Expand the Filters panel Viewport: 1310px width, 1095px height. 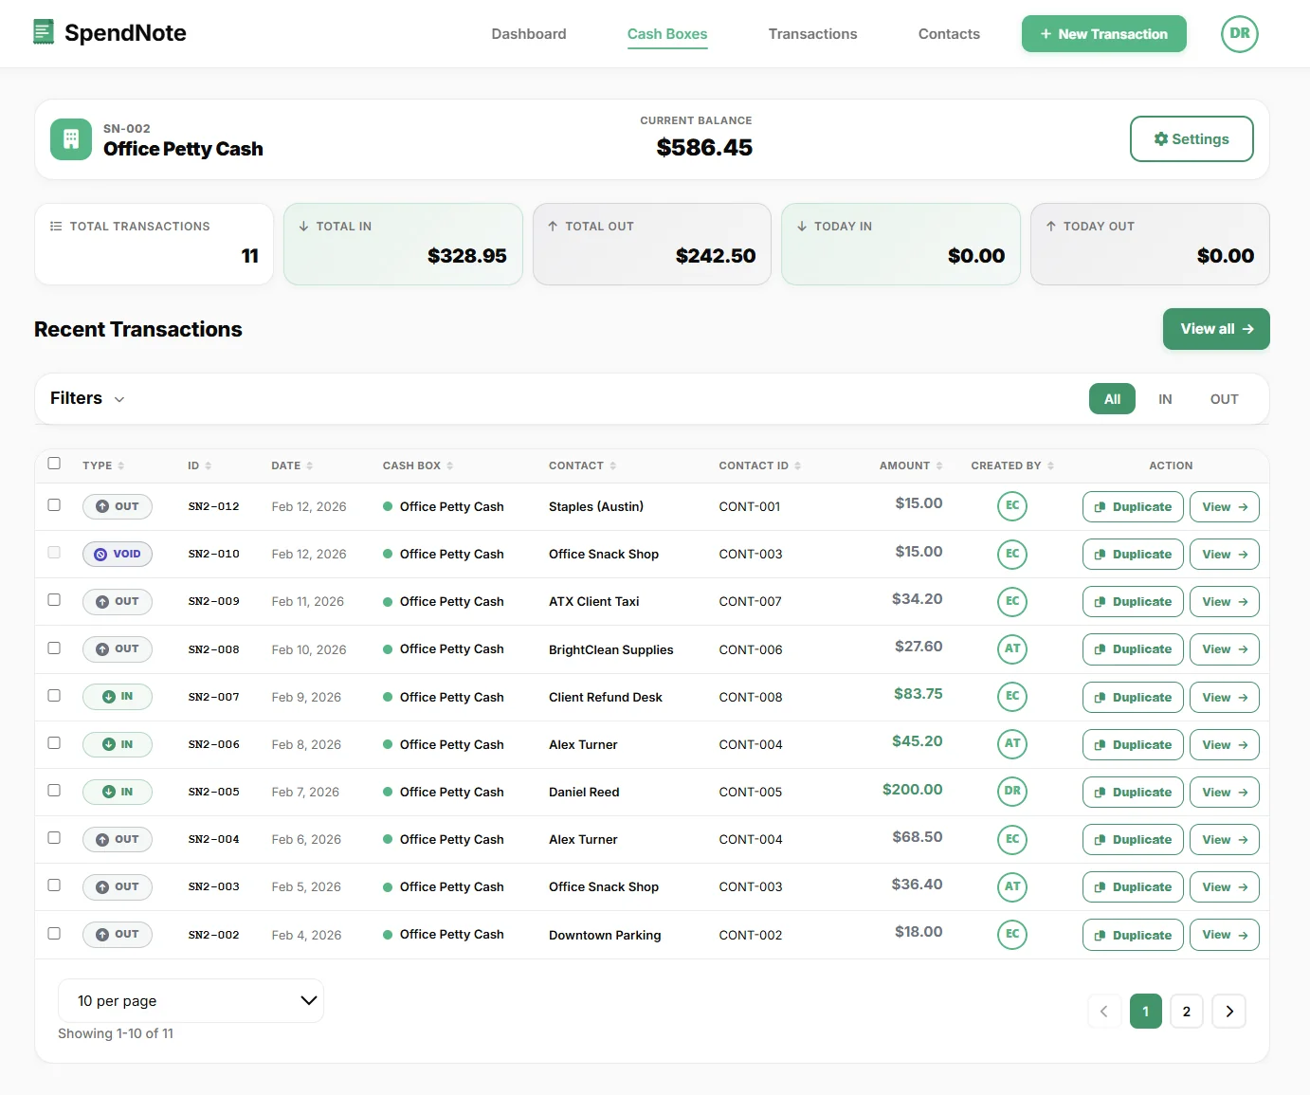pos(87,398)
